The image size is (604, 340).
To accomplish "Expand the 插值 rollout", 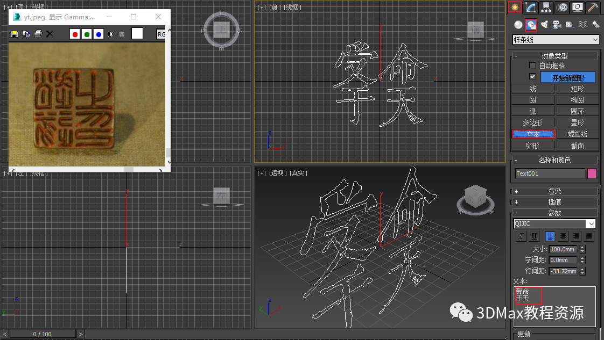I will (554, 202).
